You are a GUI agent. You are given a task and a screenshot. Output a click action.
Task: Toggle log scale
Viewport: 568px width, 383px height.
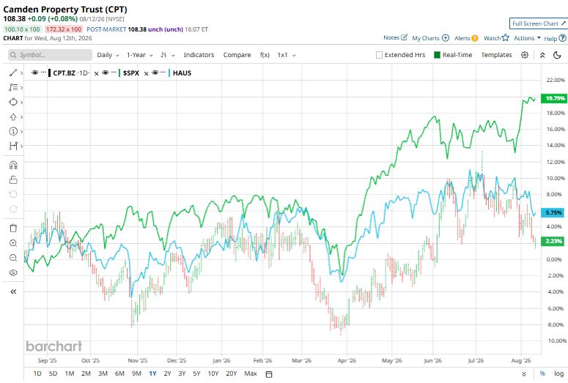point(558,373)
